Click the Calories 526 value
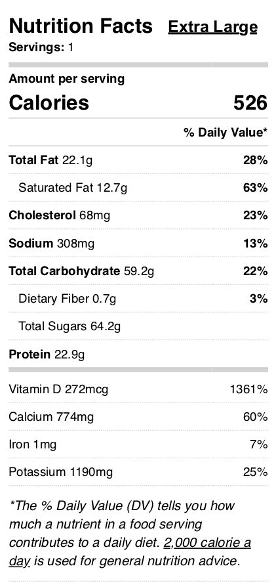 (250, 102)
